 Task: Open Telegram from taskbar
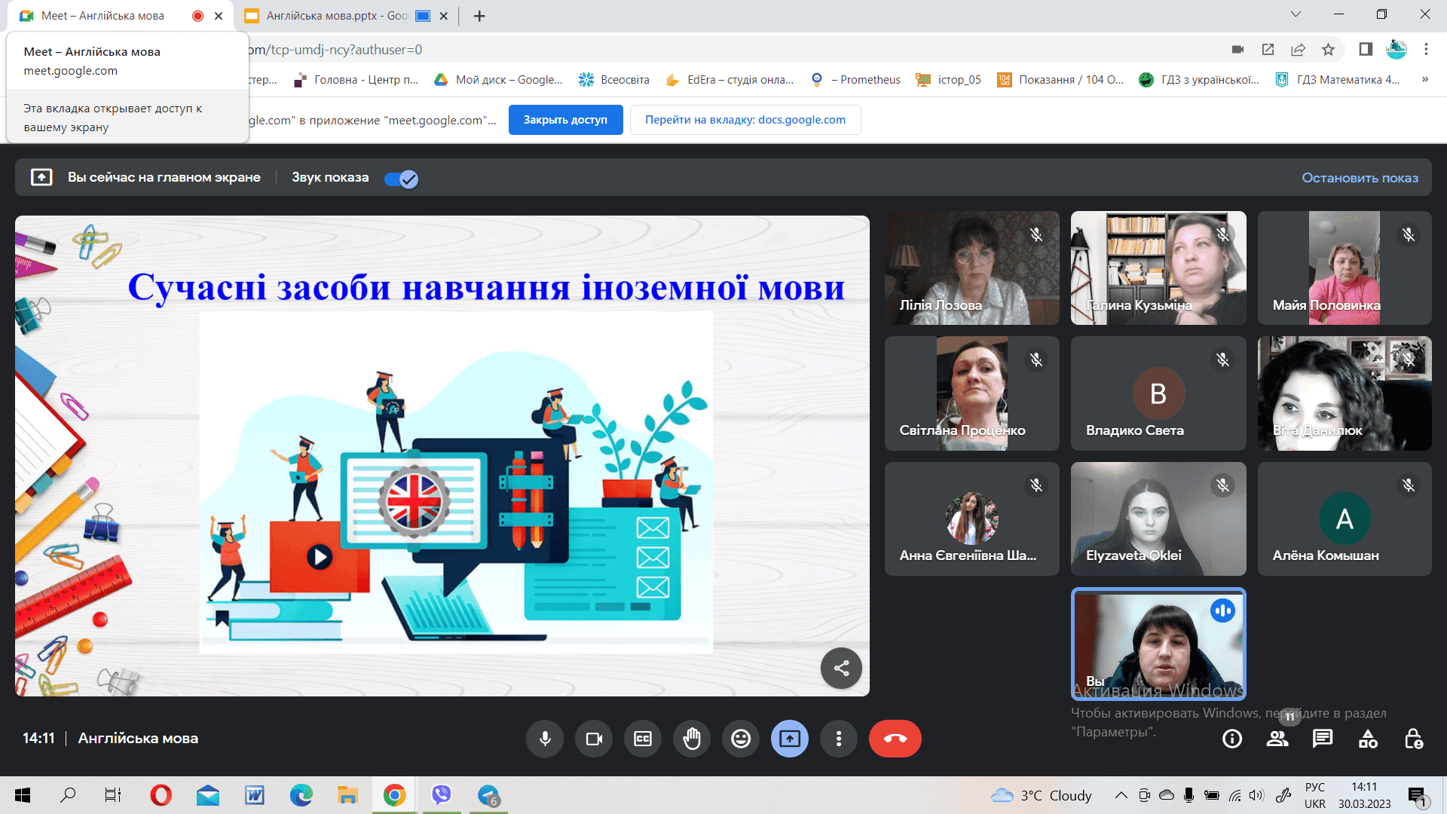(x=488, y=795)
